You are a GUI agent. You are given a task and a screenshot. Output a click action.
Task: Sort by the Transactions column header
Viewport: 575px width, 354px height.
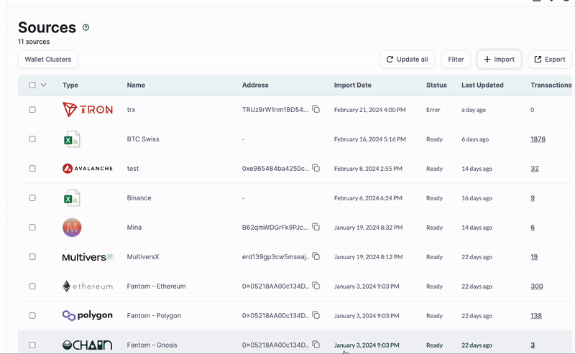[551, 85]
